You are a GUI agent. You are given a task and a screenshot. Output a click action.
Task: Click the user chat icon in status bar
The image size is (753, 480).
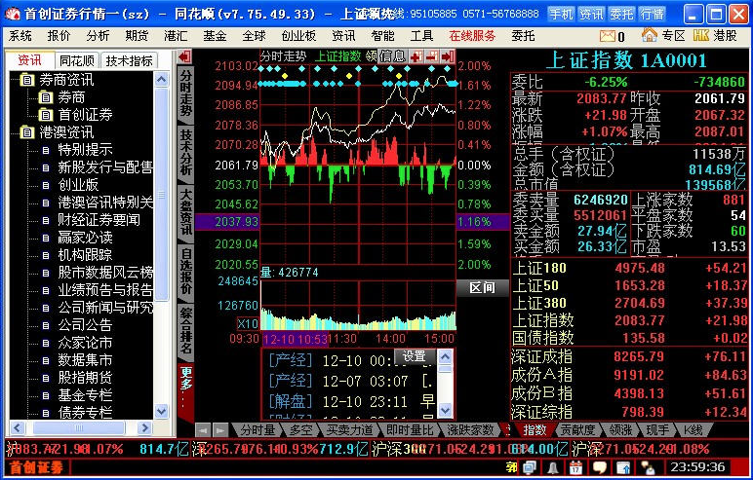tap(648, 467)
